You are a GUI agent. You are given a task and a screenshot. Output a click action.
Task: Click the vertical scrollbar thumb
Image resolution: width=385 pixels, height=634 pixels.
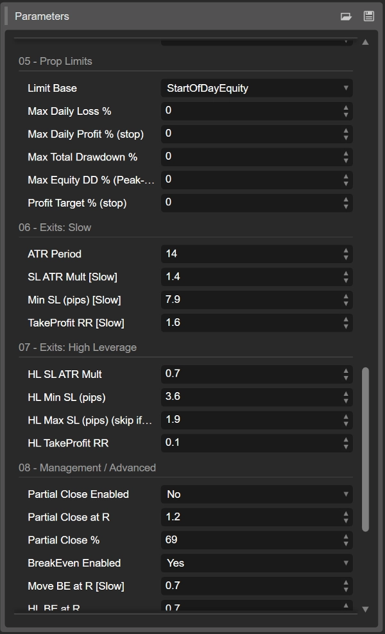366,449
